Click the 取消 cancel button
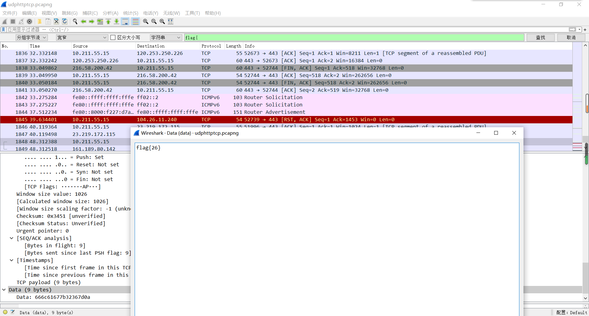The height and width of the screenshot is (316, 589). click(571, 37)
